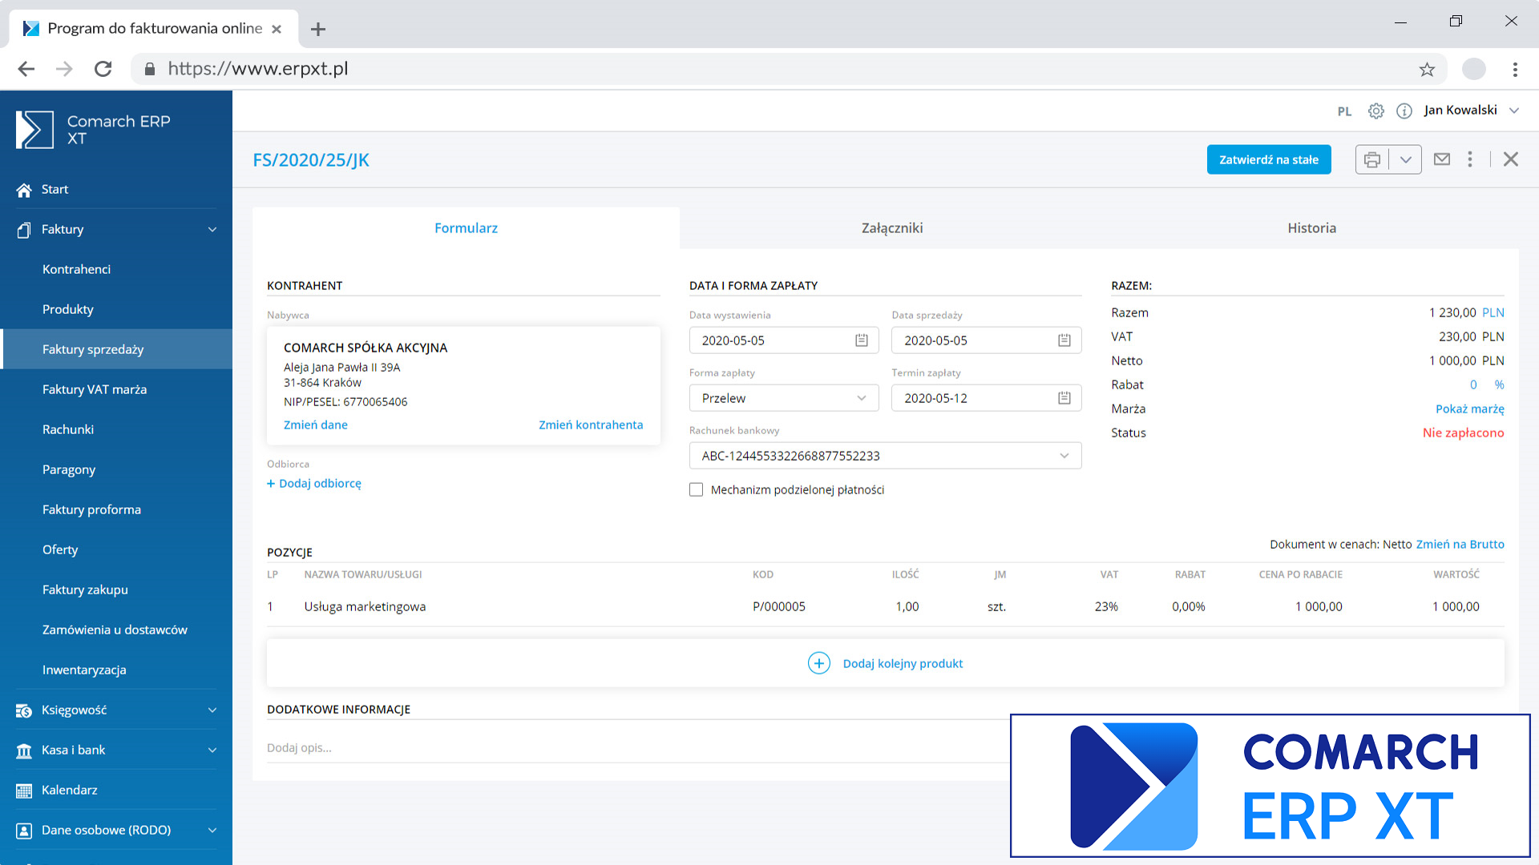This screenshot has width=1539, height=865.
Task: Open settings gear icon in header
Action: click(1376, 111)
